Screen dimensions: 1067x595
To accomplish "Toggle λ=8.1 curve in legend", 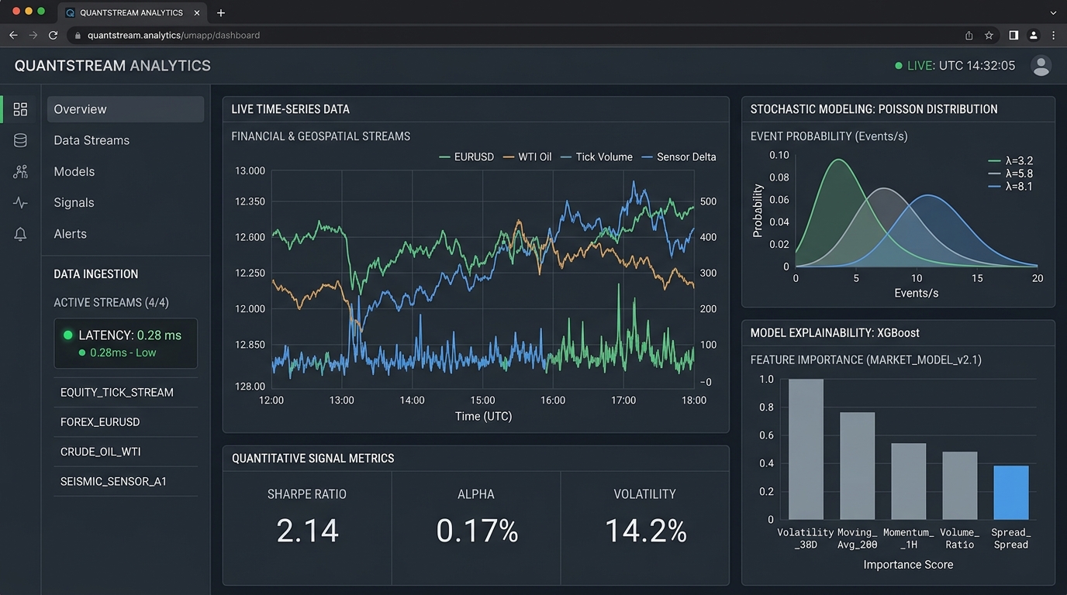I will click(1010, 186).
